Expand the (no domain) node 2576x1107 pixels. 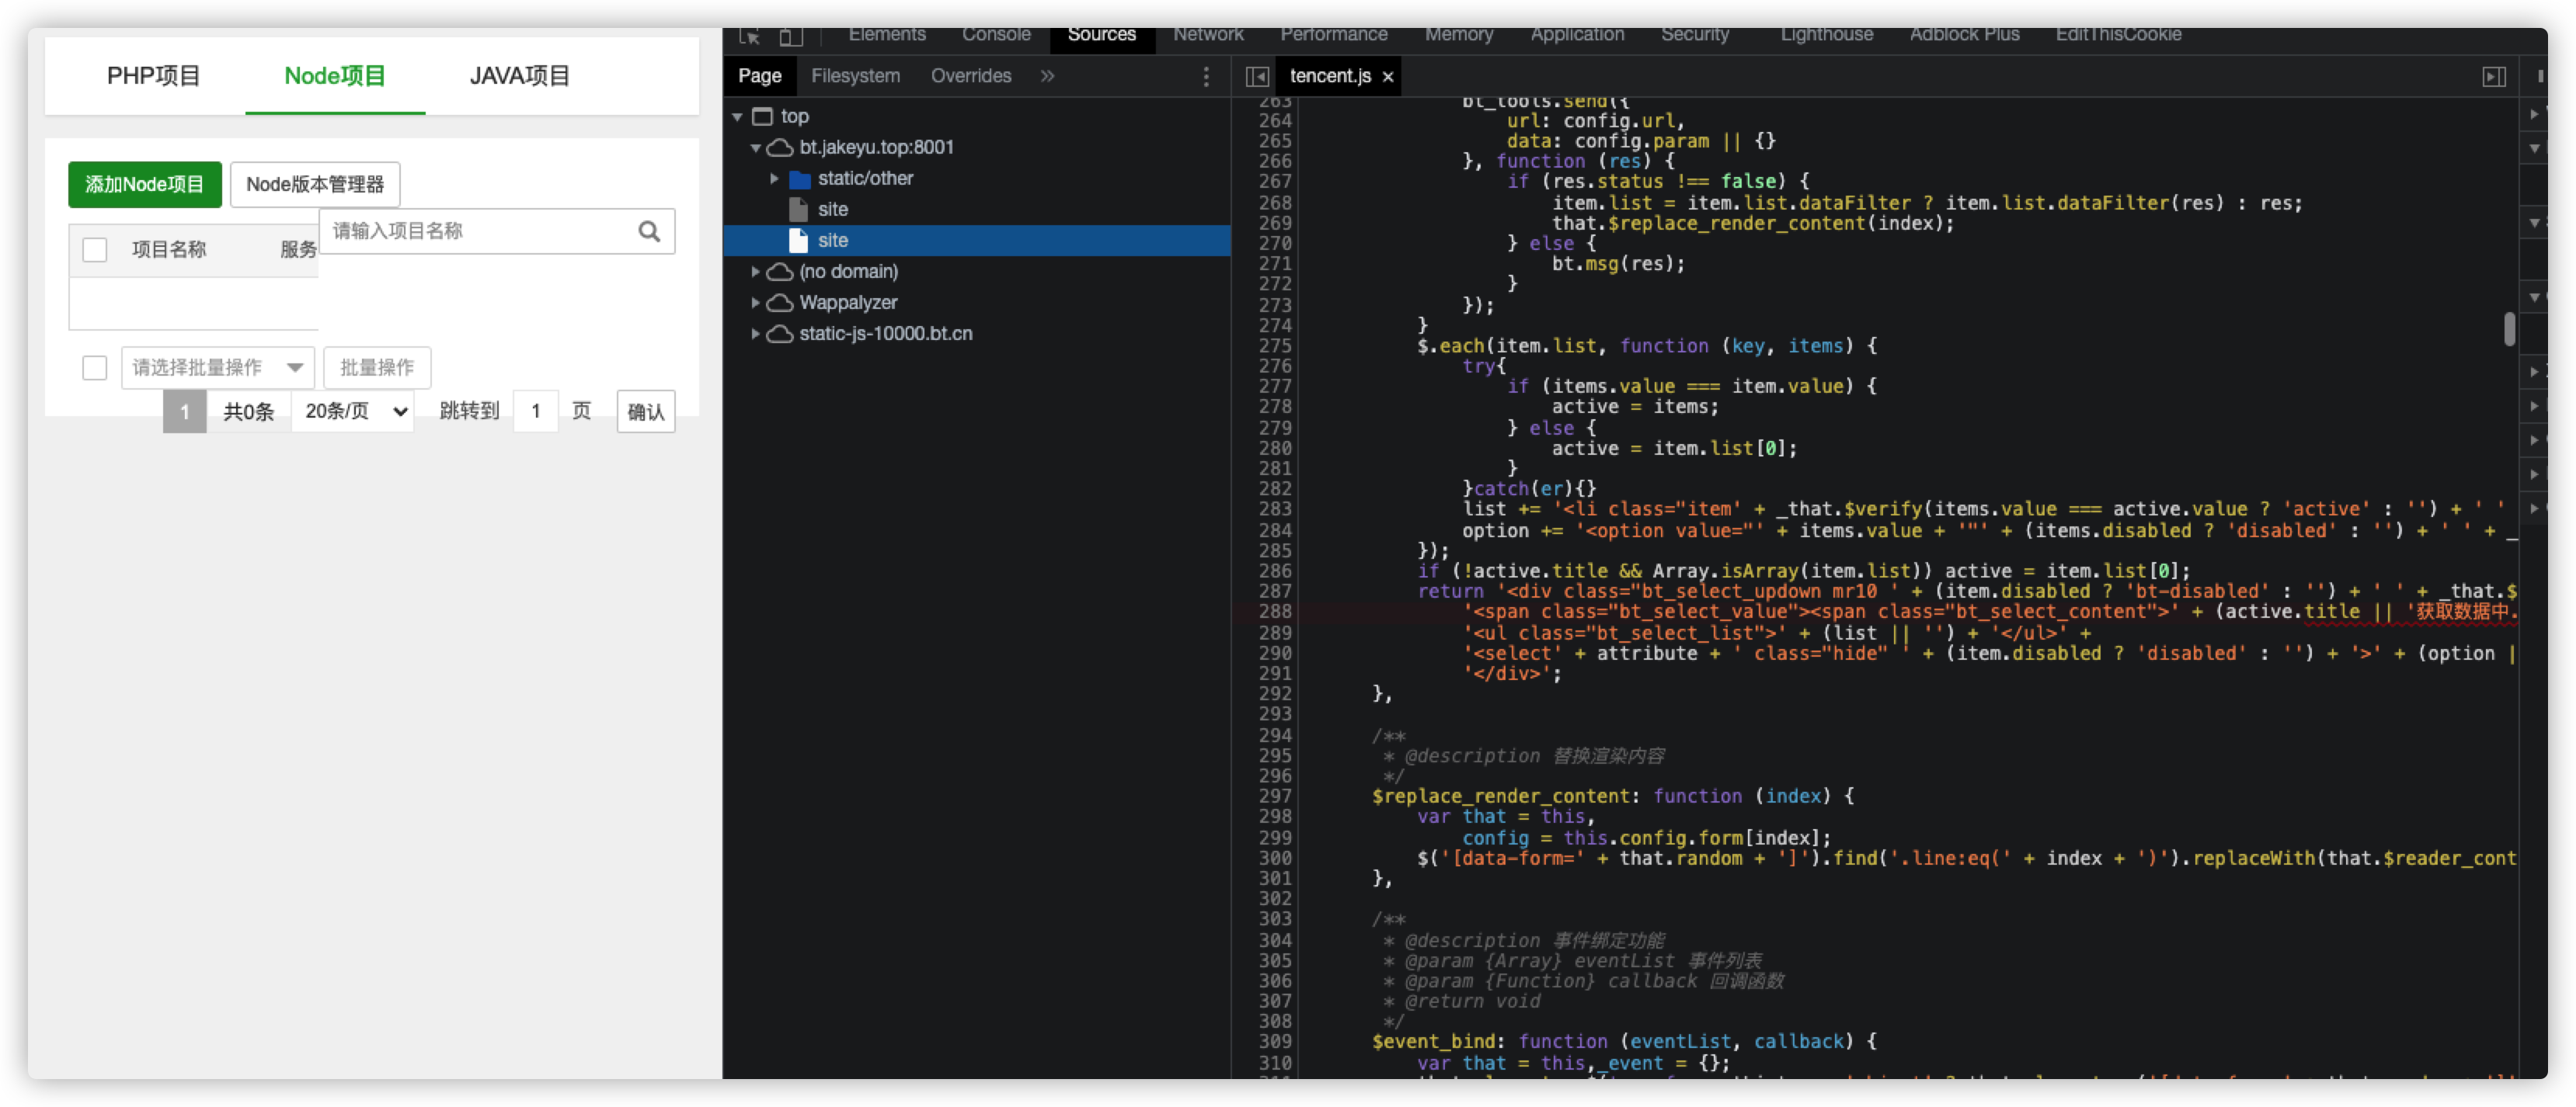tap(756, 272)
